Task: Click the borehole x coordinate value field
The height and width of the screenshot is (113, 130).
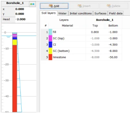Action: pyautogui.click(x=26, y=9)
